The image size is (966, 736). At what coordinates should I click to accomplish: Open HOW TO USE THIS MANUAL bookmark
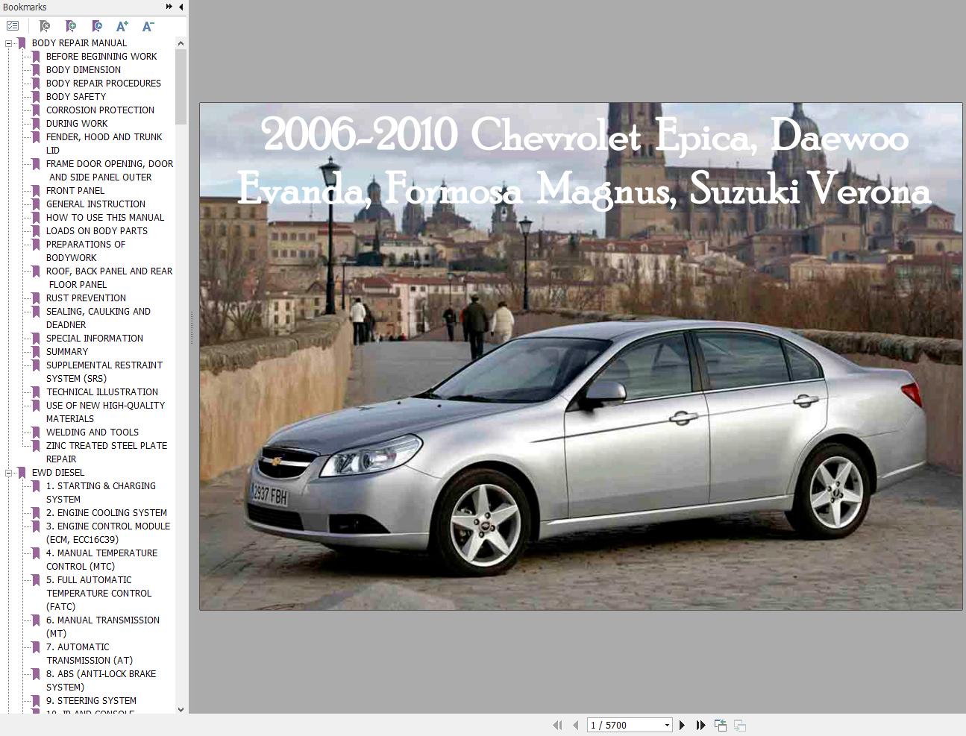(x=105, y=218)
